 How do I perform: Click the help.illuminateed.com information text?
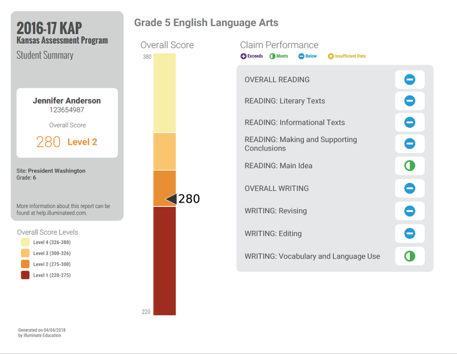pyautogui.click(x=63, y=209)
